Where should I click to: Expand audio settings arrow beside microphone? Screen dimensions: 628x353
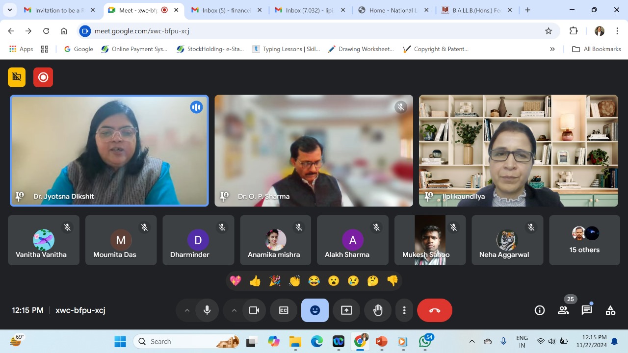click(187, 310)
